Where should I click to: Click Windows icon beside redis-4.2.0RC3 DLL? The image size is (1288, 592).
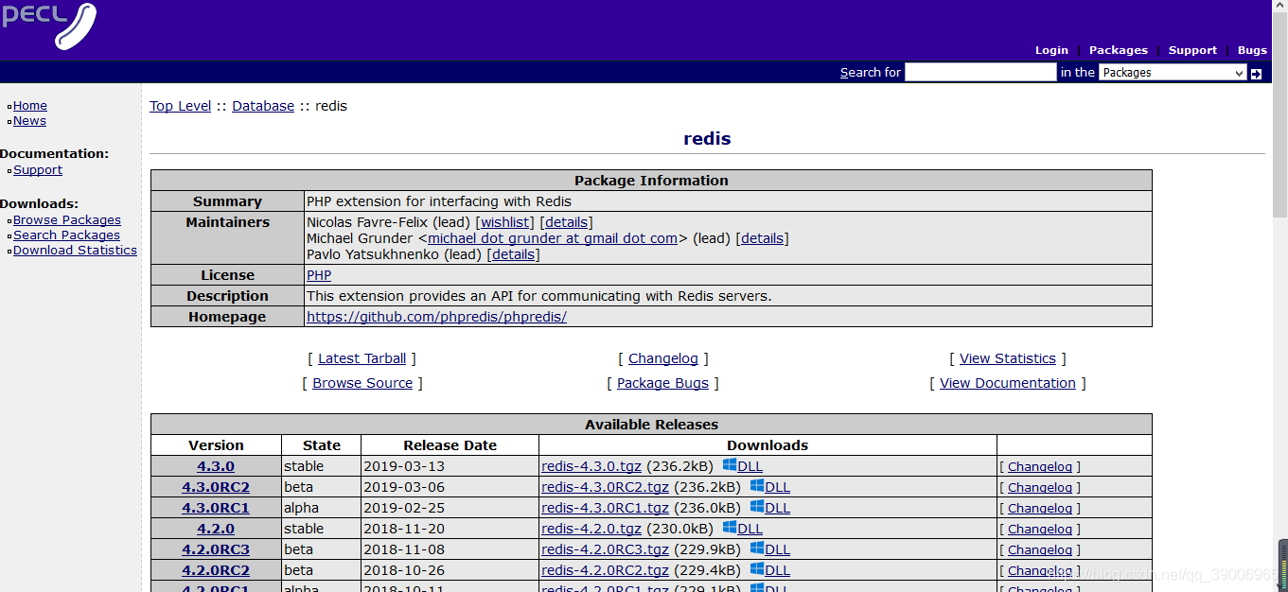click(x=757, y=548)
